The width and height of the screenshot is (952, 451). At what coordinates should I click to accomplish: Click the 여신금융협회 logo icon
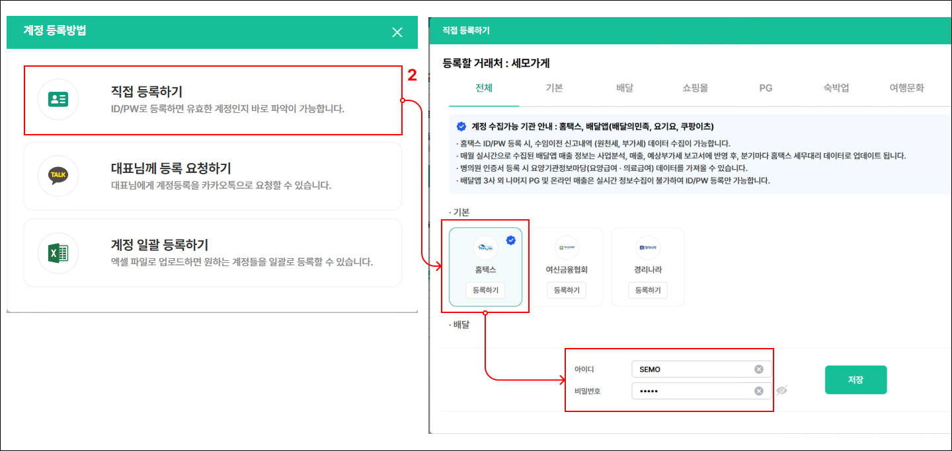click(x=567, y=248)
